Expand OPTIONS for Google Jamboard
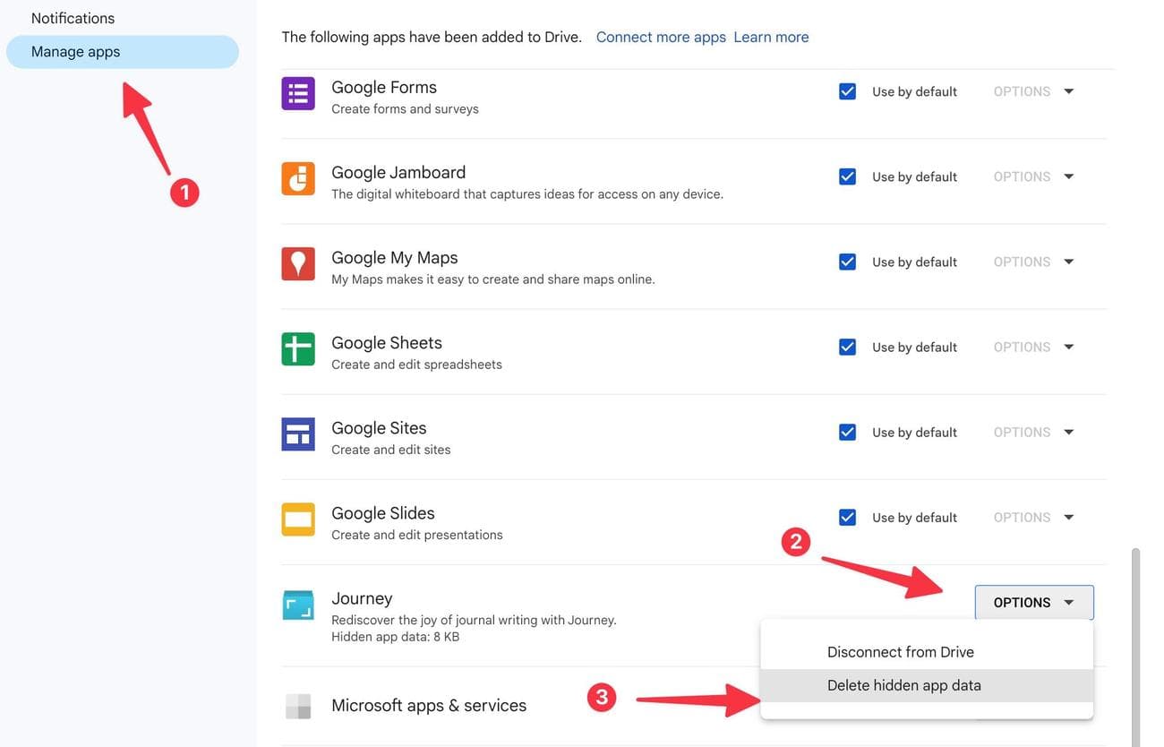Screen dimensions: 1164x747 pyautogui.click(x=1033, y=176)
